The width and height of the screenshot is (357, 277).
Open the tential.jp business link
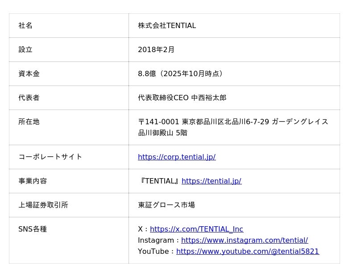(x=212, y=181)
